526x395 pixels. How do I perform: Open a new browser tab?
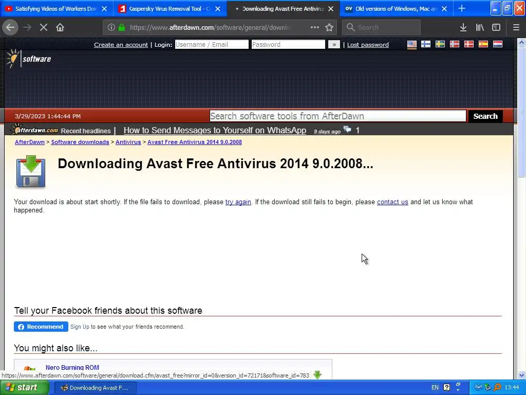462,8
